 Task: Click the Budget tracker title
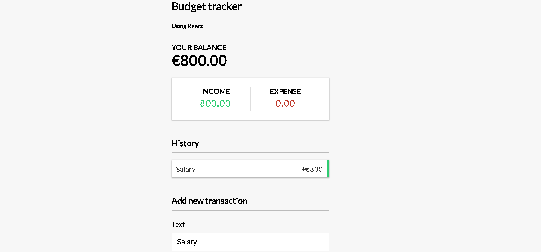(207, 6)
